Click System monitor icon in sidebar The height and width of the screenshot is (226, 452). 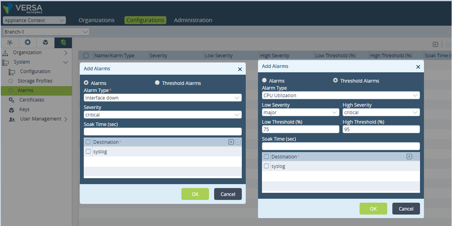click(6, 62)
